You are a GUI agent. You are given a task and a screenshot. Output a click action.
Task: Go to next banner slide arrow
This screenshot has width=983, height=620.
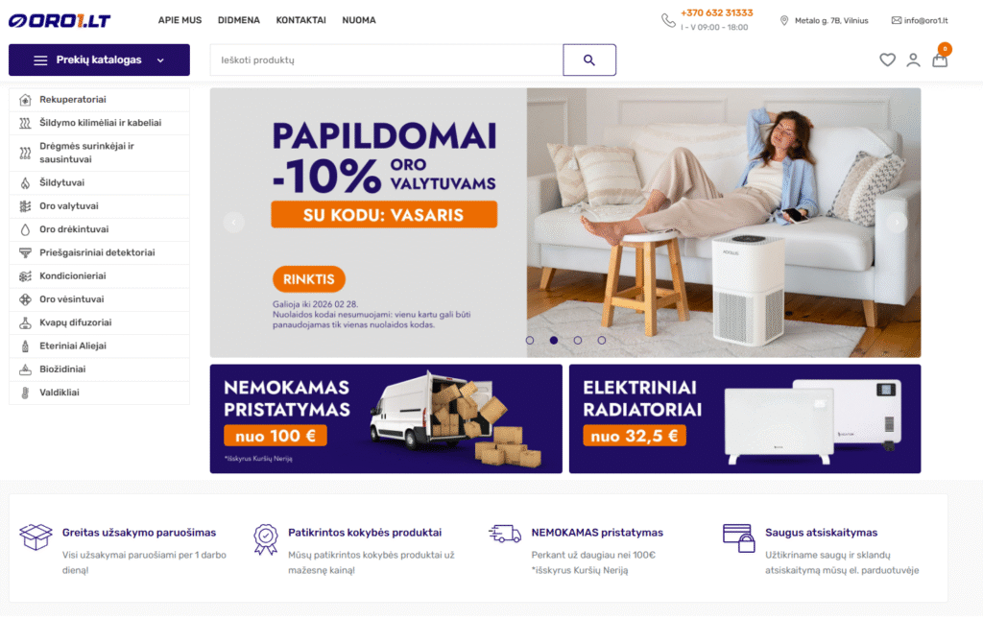pyautogui.click(x=898, y=222)
